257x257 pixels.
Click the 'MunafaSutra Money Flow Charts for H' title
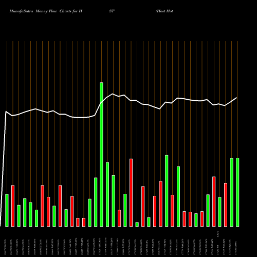(46, 11)
